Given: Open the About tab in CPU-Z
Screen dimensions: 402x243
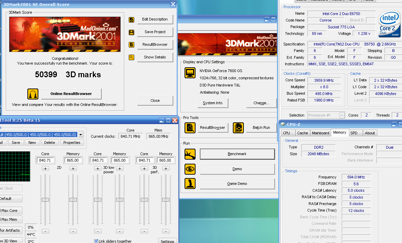Looking at the screenshot, I should point(370,133).
